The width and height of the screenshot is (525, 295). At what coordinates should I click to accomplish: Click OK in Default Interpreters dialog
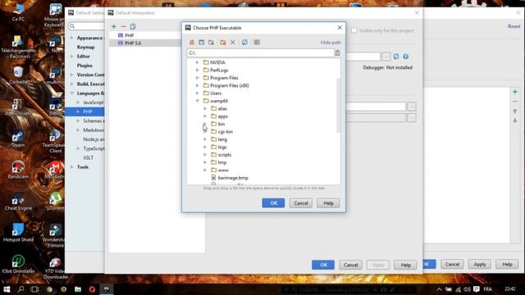pos(323,265)
